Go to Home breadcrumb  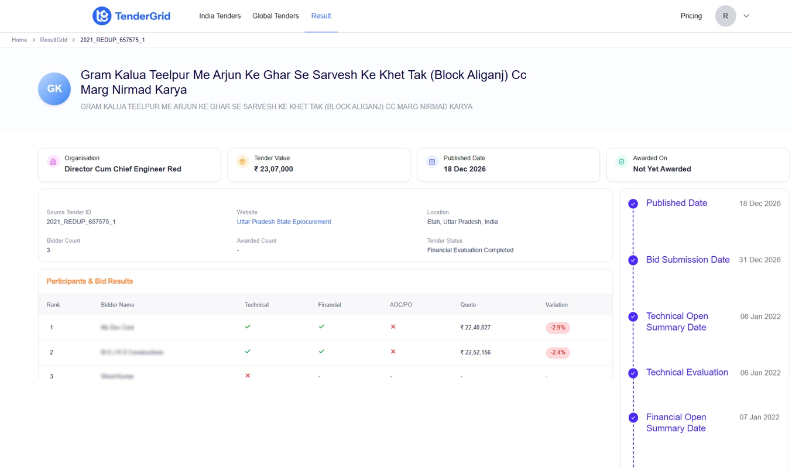(19, 40)
